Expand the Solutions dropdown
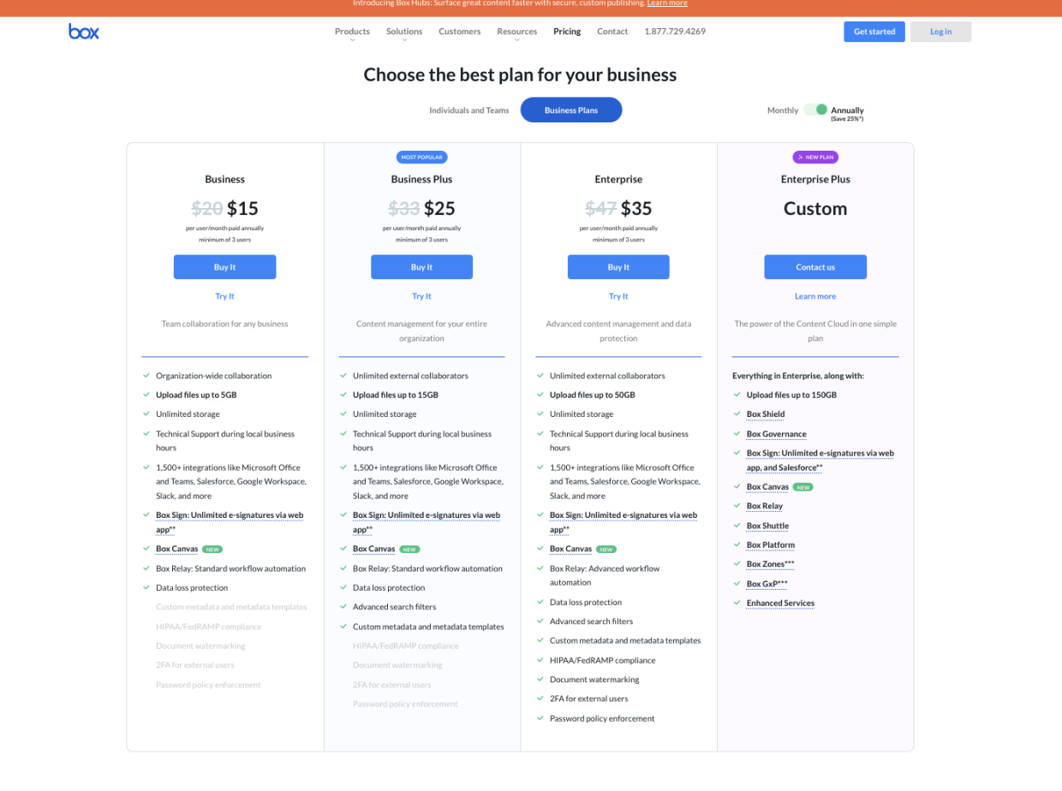Screen dimensions: 1062x791 tap(403, 31)
